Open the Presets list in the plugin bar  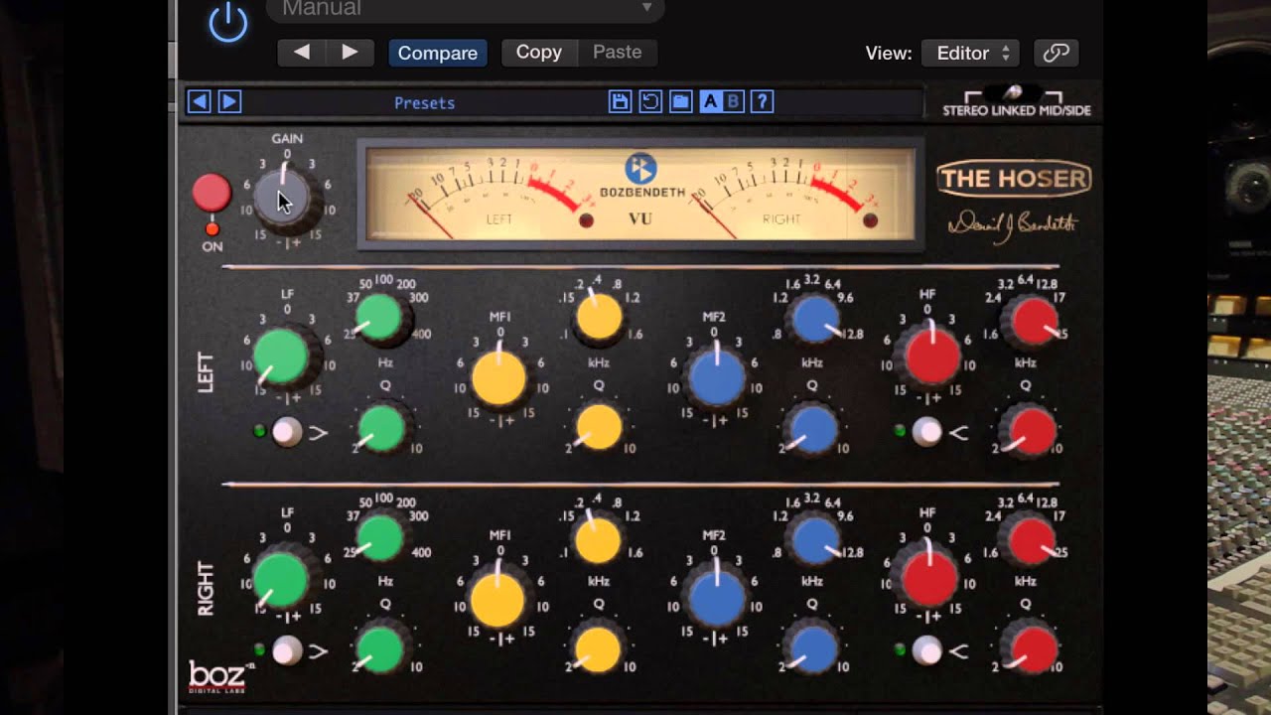click(x=424, y=102)
